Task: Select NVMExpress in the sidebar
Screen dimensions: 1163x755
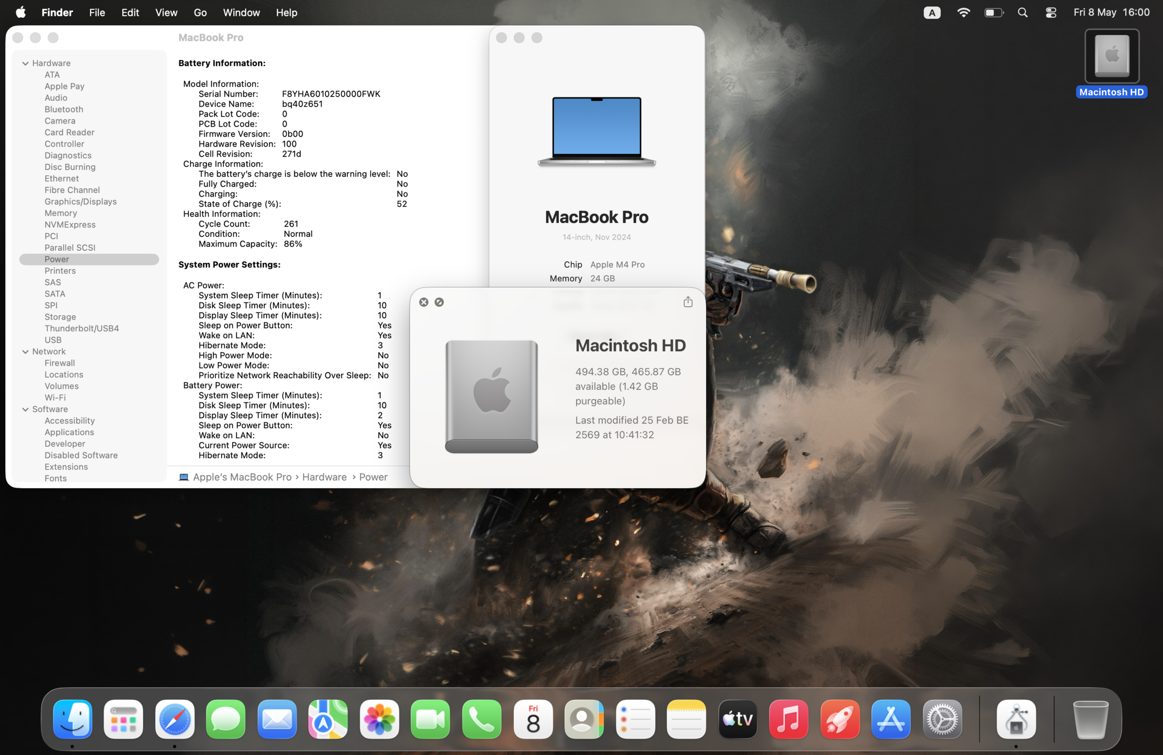Action: tap(70, 225)
